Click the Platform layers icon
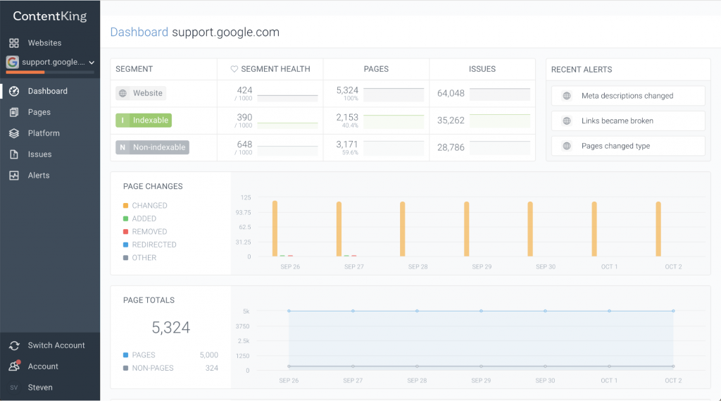The width and height of the screenshot is (721, 401). [x=14, y=133]
